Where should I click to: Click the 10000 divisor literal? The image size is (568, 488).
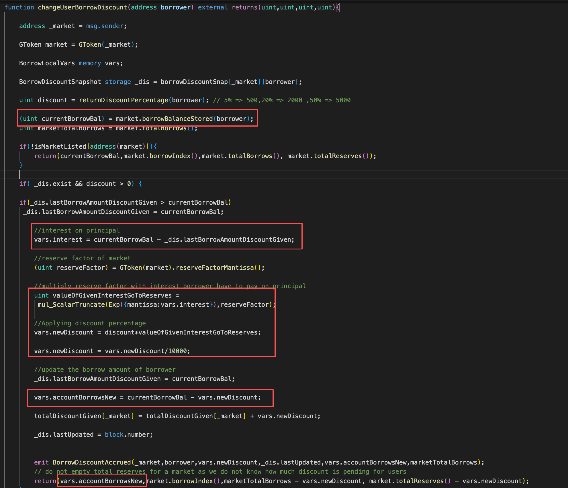point(177,351)
